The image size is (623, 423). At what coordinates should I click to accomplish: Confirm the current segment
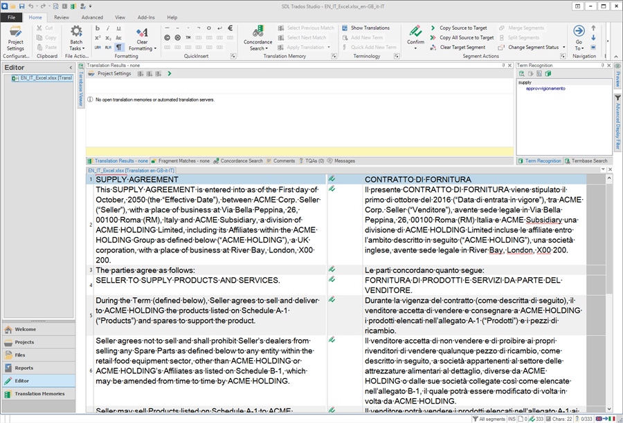tap(415, 35)
